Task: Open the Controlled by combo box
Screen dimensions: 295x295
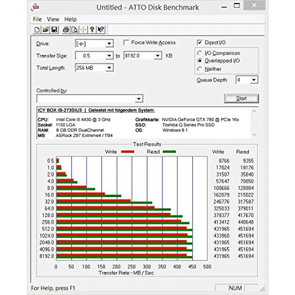Action: pyautogui.click(x=139, y=99)
